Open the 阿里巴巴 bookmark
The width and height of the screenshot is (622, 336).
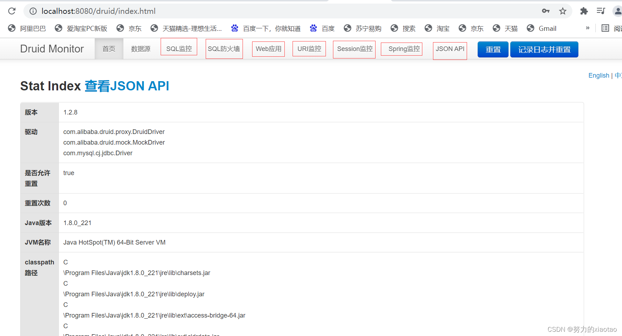(x=27, y=28)
